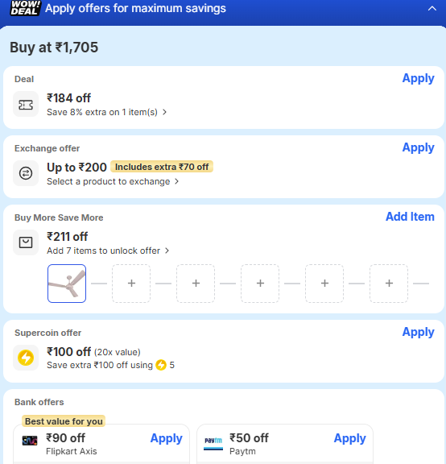Apply the ₹100 off Supercoin offer

418,332
